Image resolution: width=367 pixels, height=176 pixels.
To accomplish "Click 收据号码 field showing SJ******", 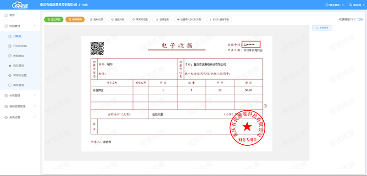I will click(251, 45).
